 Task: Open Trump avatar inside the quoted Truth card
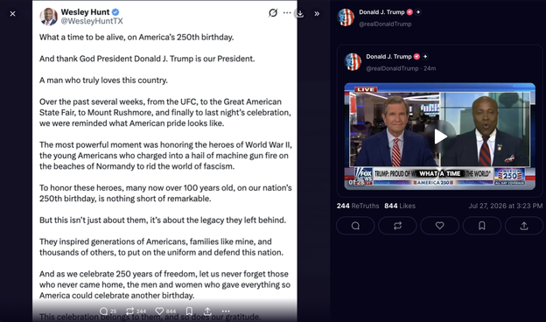click(x=353, y=61)
